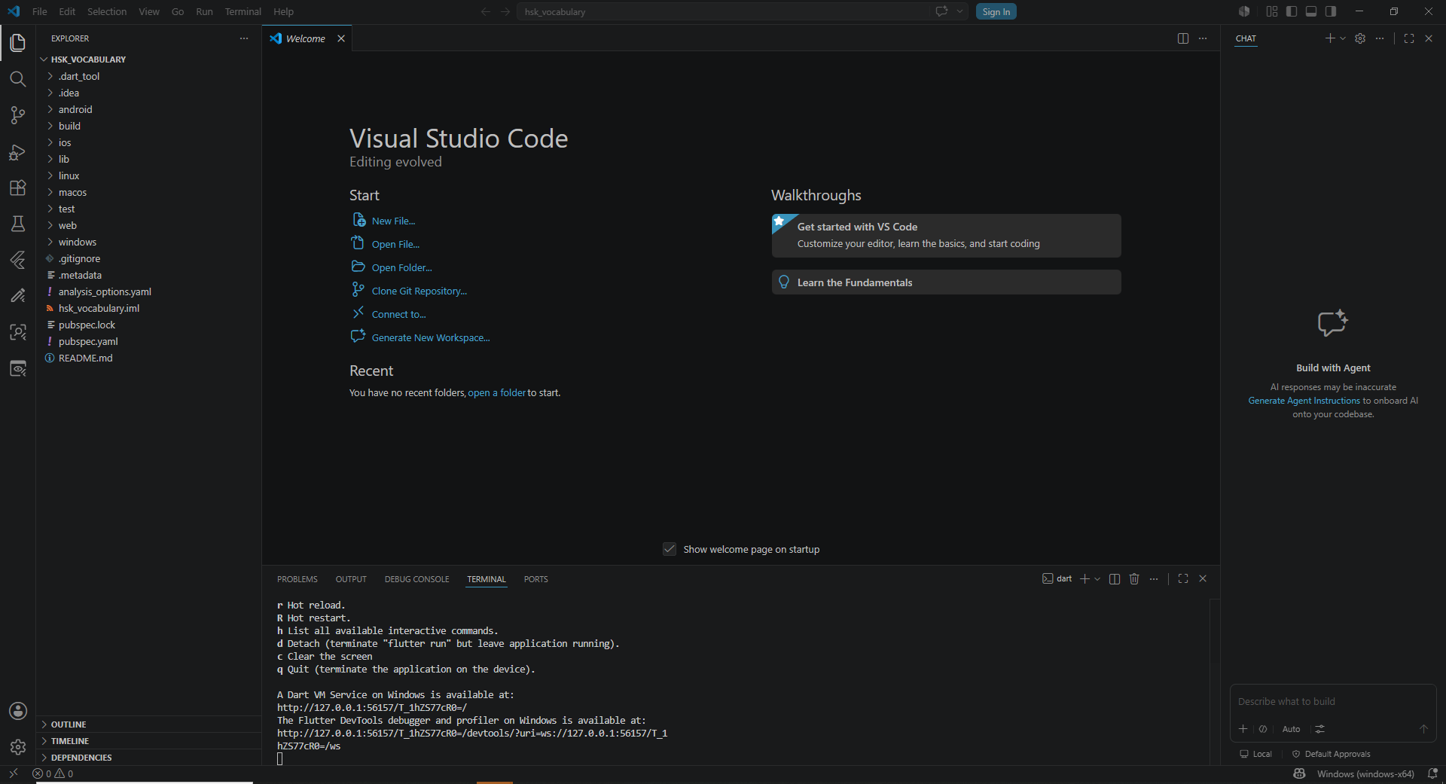This screenshot has height=784, width=1446.
Task: Open Source Control view
Action: [17, 115]
